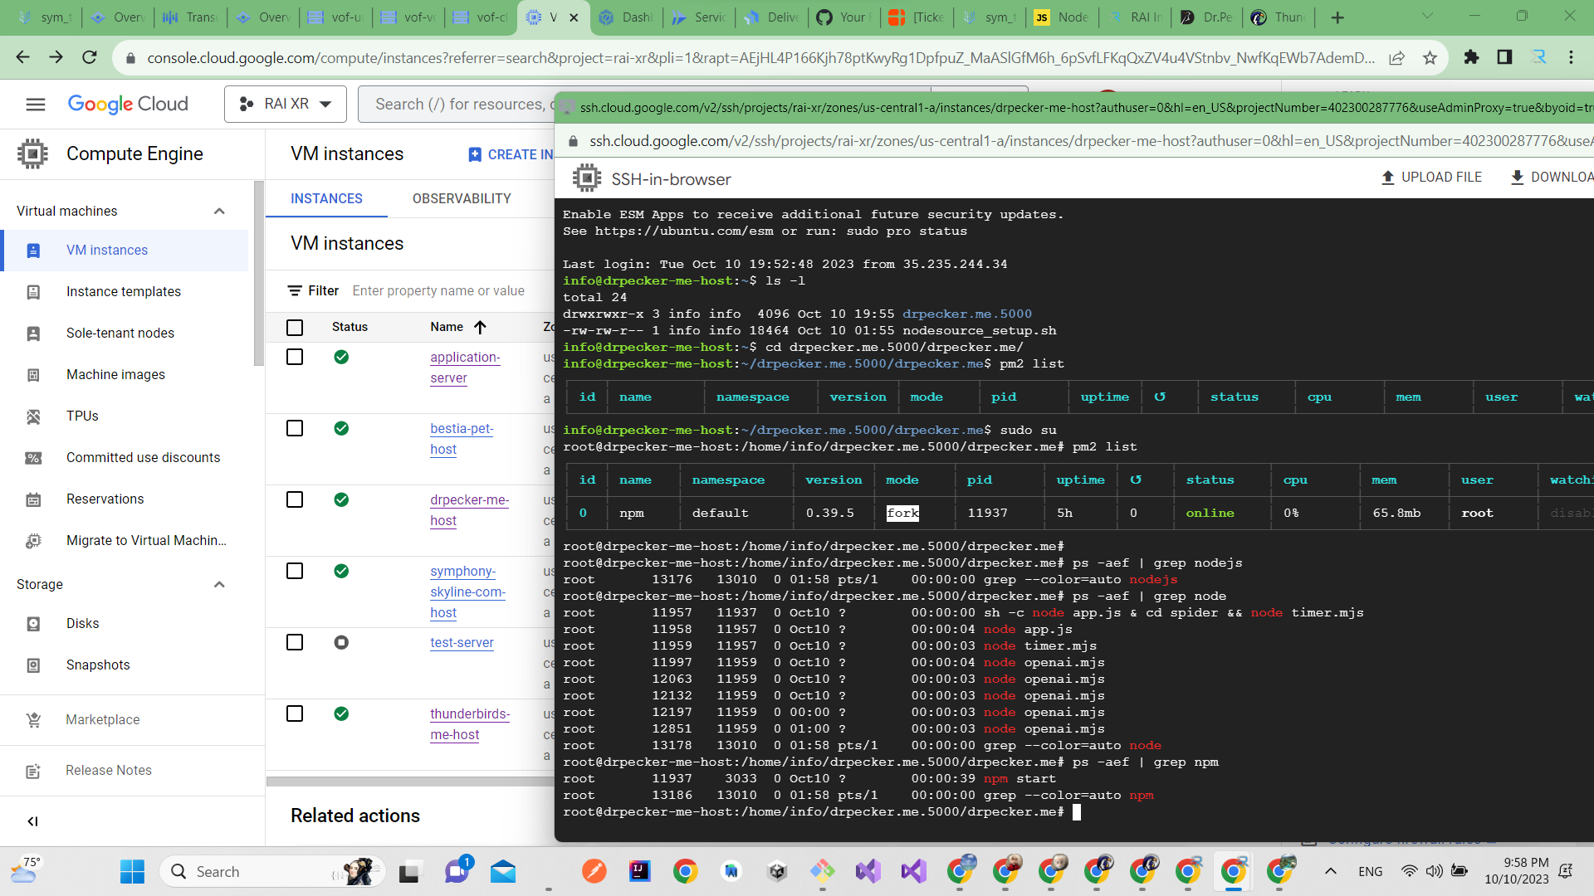Click the Filter icon above the VM list
The height and width of the screenshot is (896, 1594).
coord(296,290)
